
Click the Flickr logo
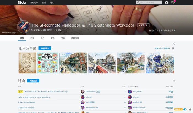(x=23, y=2)
